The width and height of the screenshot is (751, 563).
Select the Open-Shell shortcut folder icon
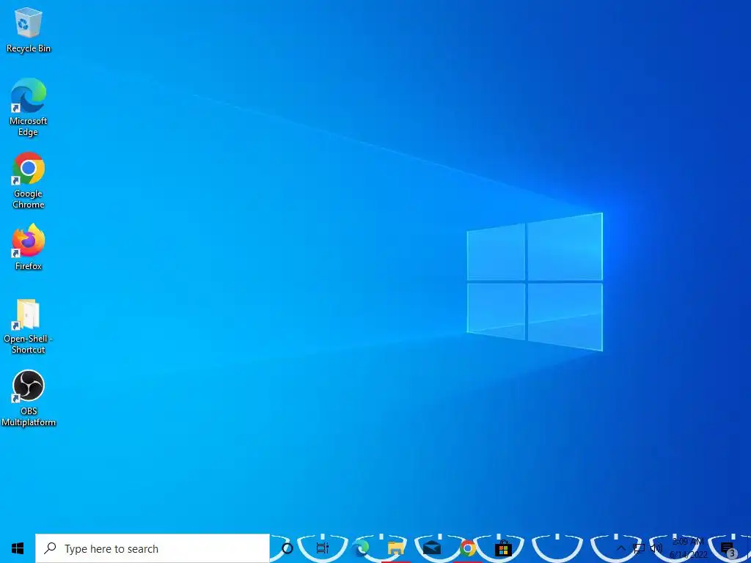[29, 326]
